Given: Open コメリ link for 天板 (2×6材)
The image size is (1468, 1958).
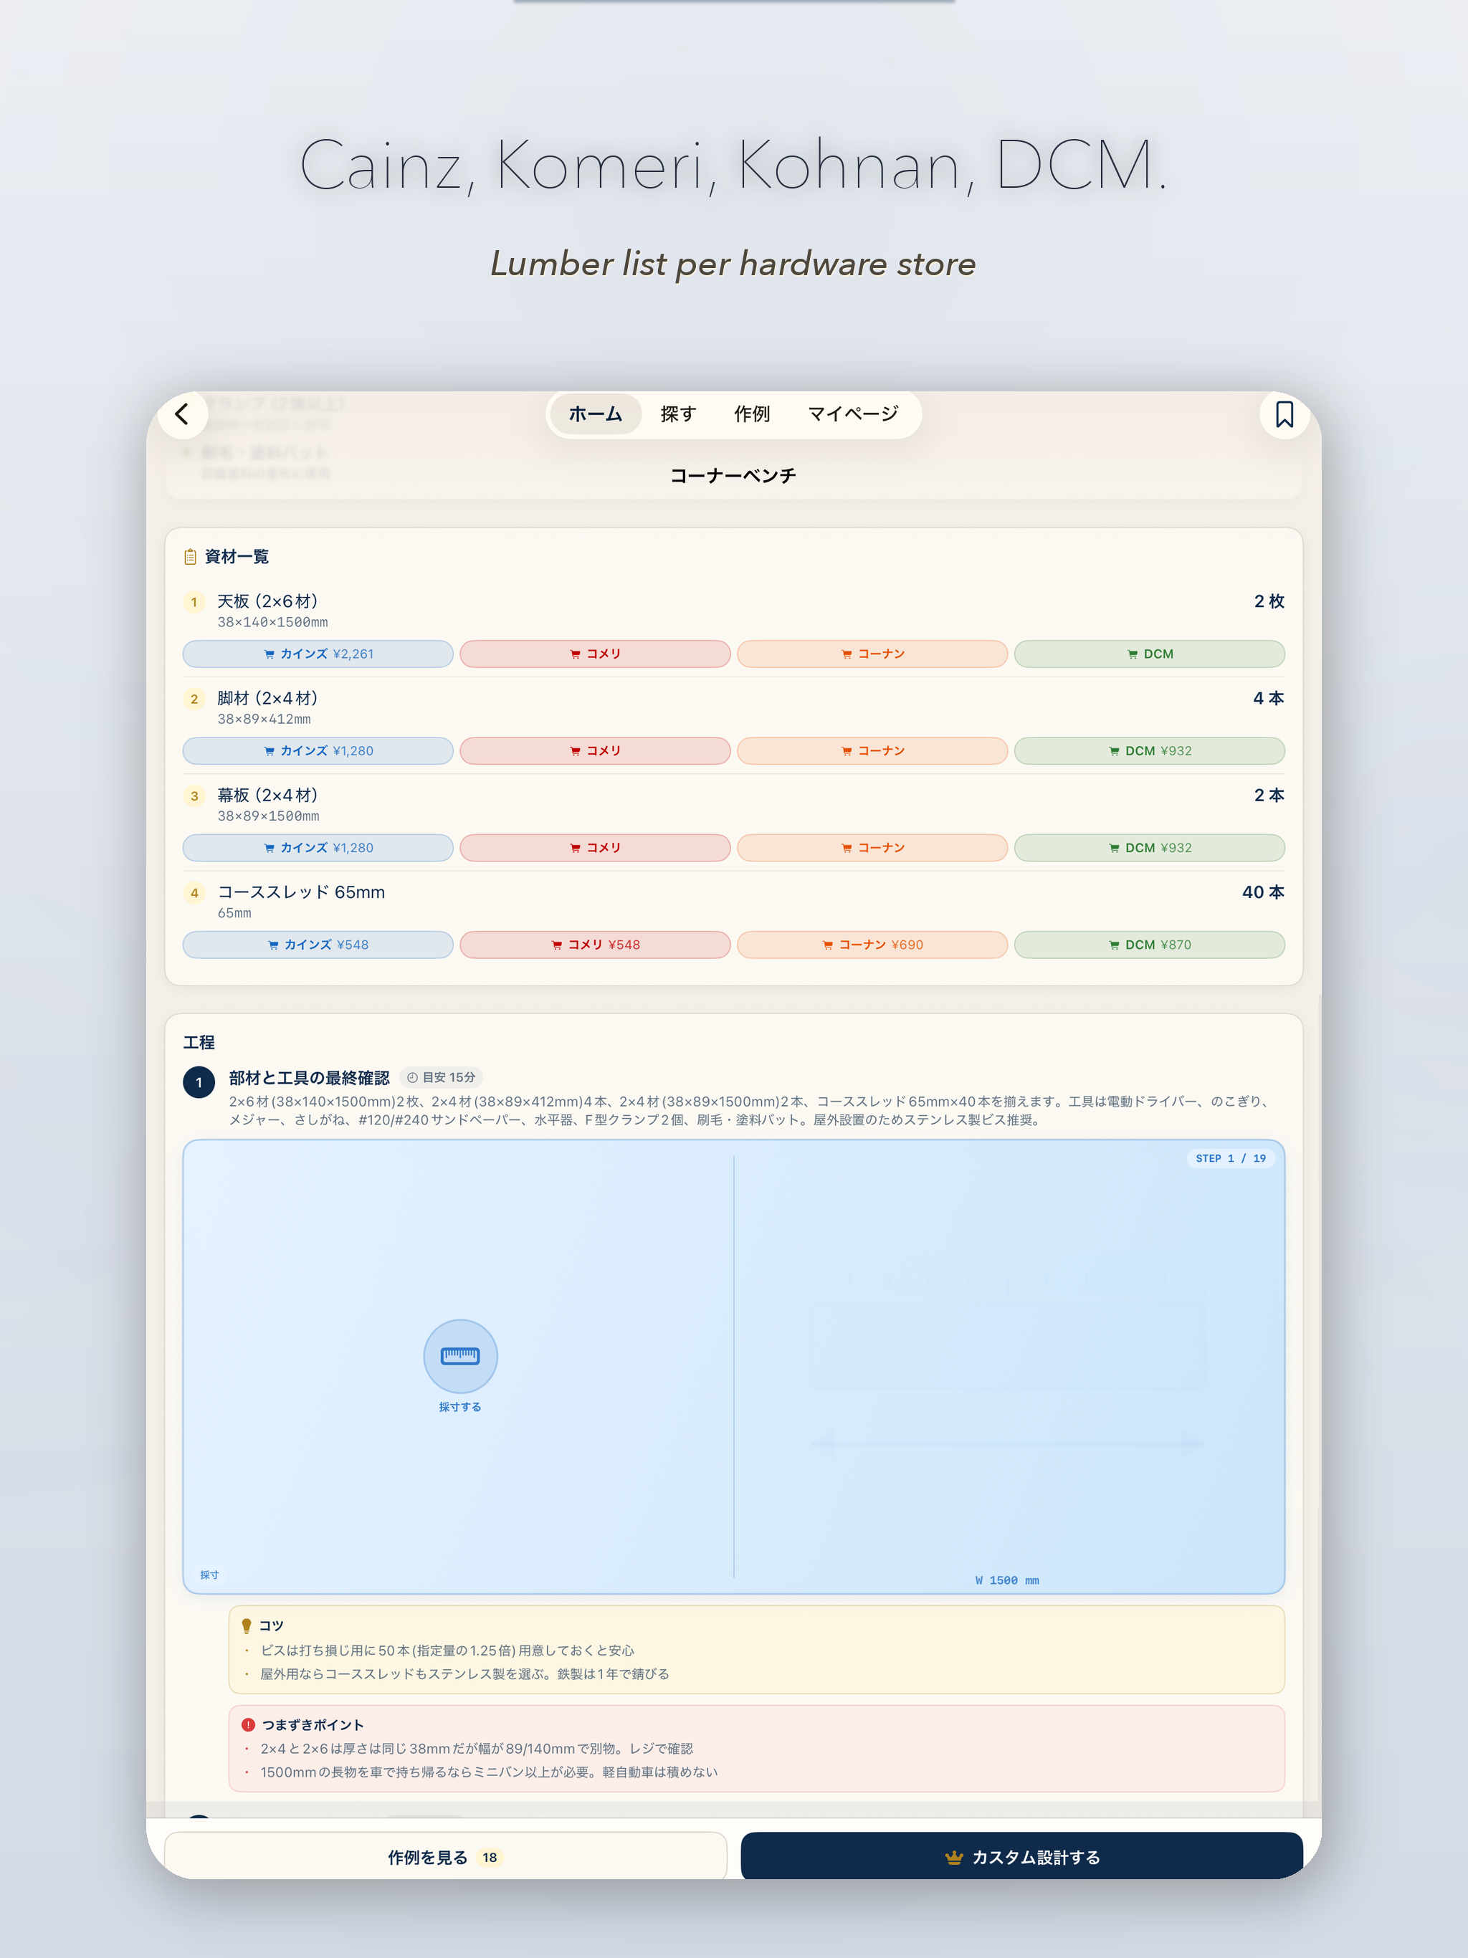Looking at the screenshot, I should point(595,654).
